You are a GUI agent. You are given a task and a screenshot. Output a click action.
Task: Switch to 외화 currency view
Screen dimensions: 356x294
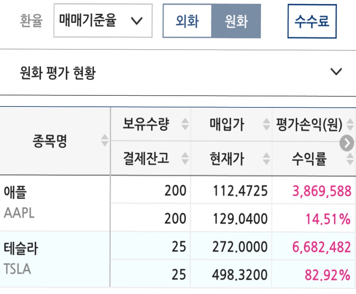(x=187, y=21)
